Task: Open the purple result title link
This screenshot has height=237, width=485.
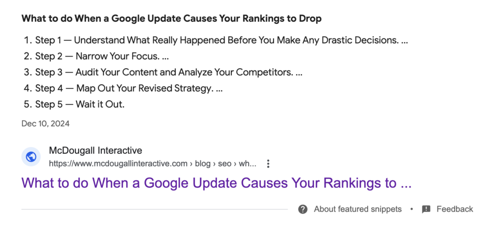Action: point(217,183)
